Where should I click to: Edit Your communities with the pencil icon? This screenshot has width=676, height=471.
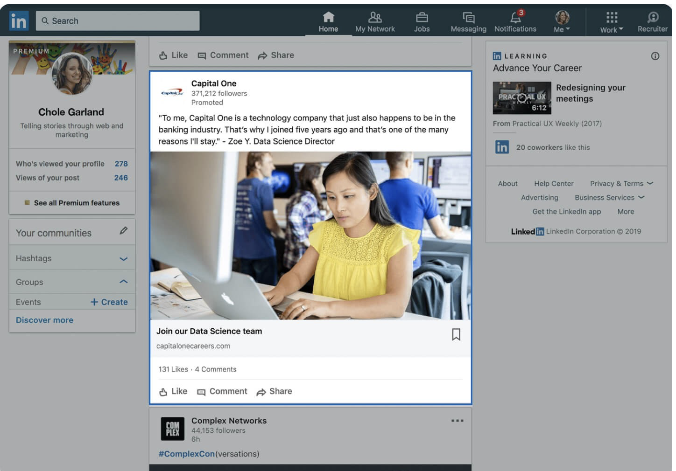coord(123,230)
